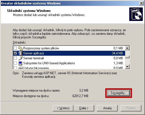Continue with the Dalej button
Viewport: 145px width, 115px height.
coord(84,108)
